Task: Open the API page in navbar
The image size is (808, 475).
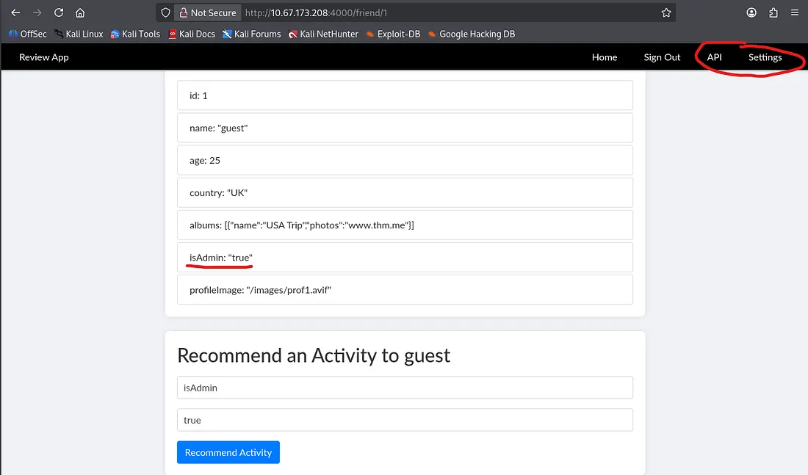Action: click(714, 57)
